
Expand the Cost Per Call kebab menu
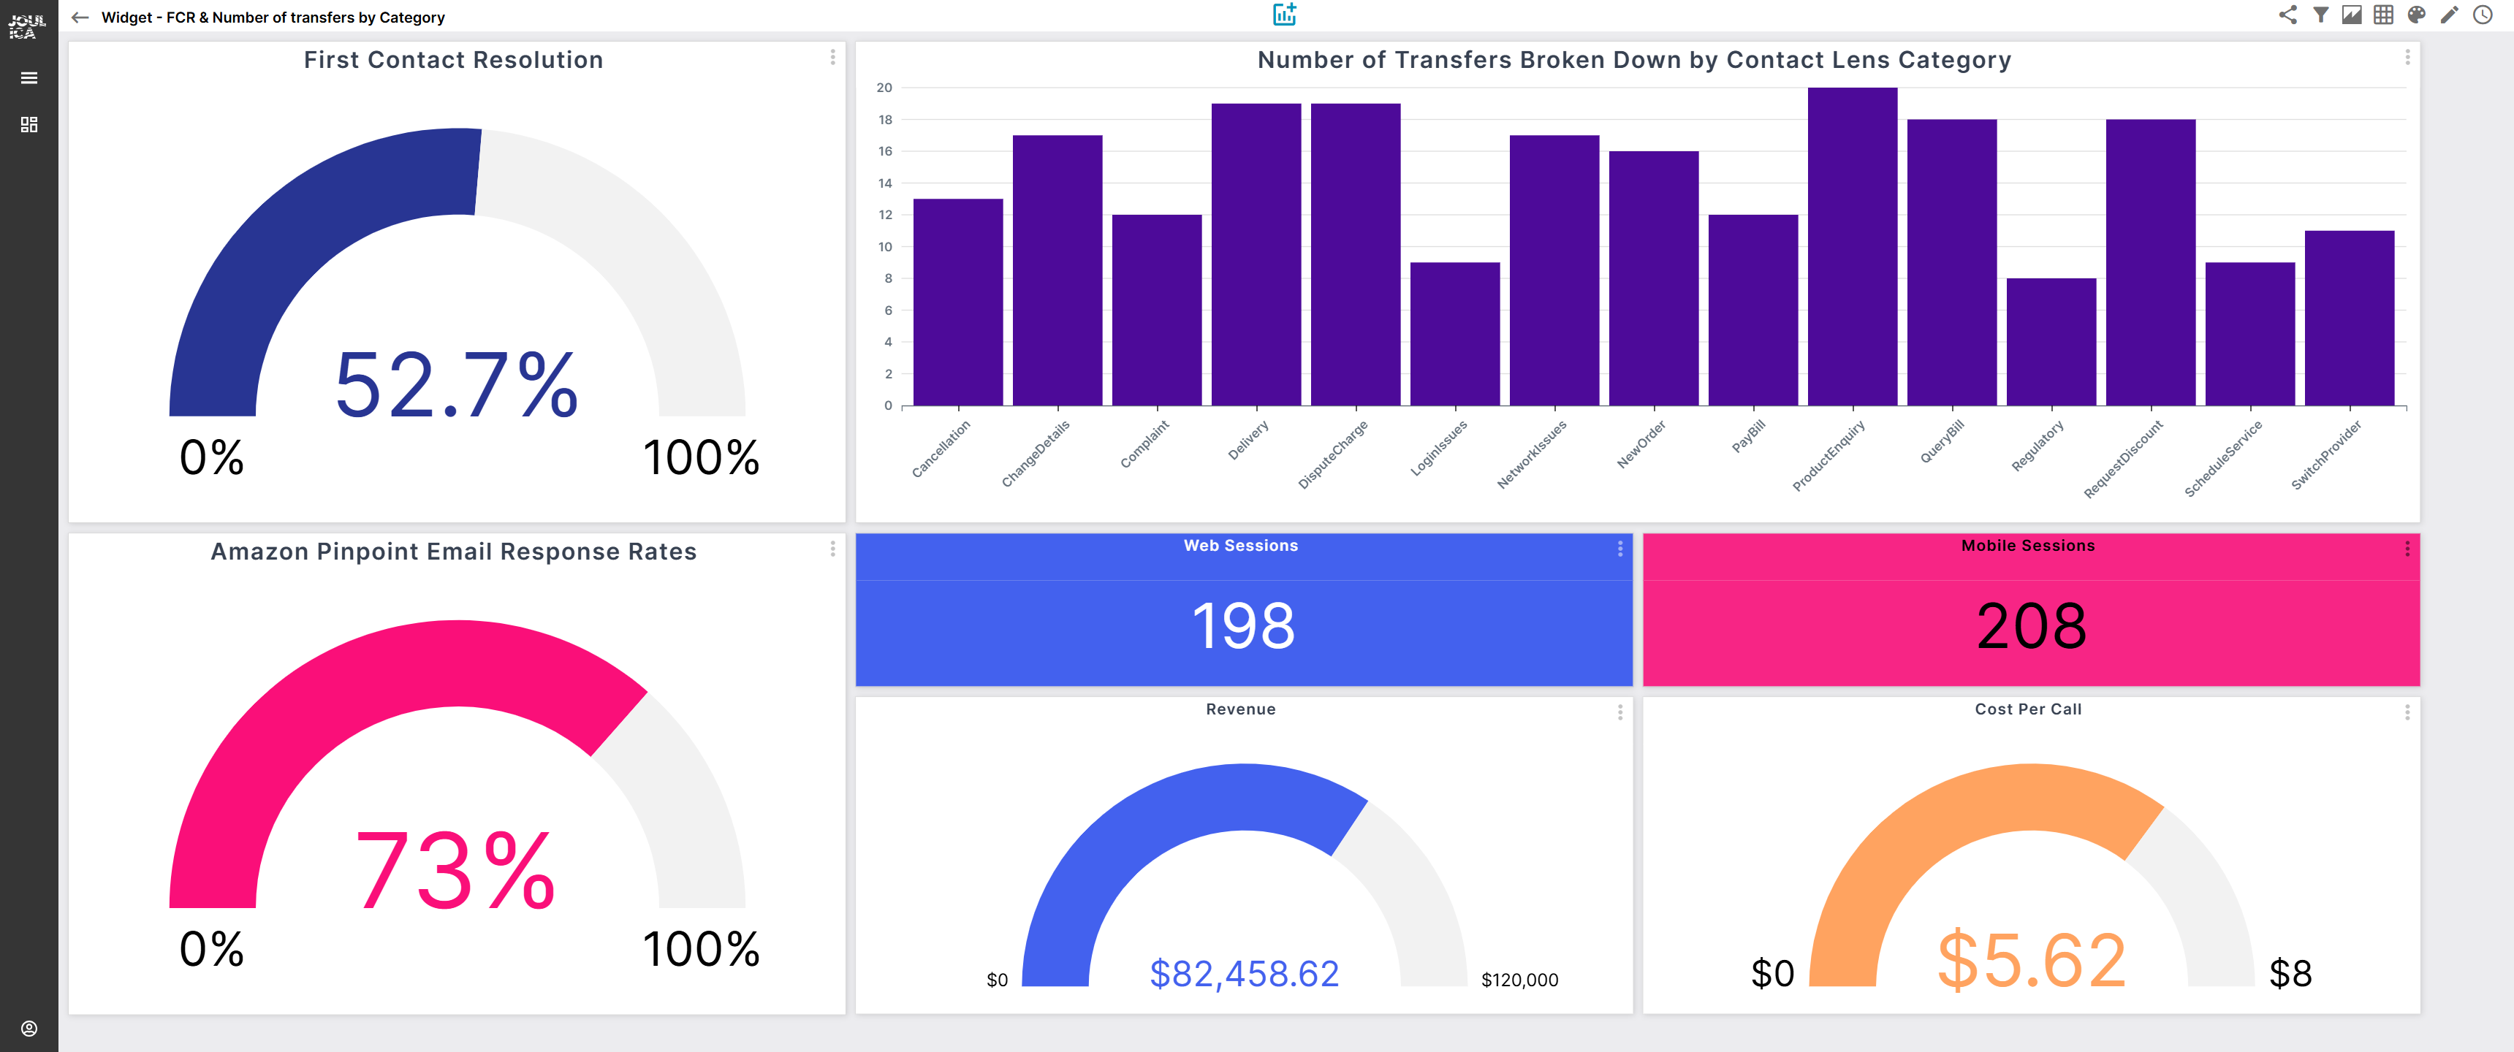(x=2407, y=713)
